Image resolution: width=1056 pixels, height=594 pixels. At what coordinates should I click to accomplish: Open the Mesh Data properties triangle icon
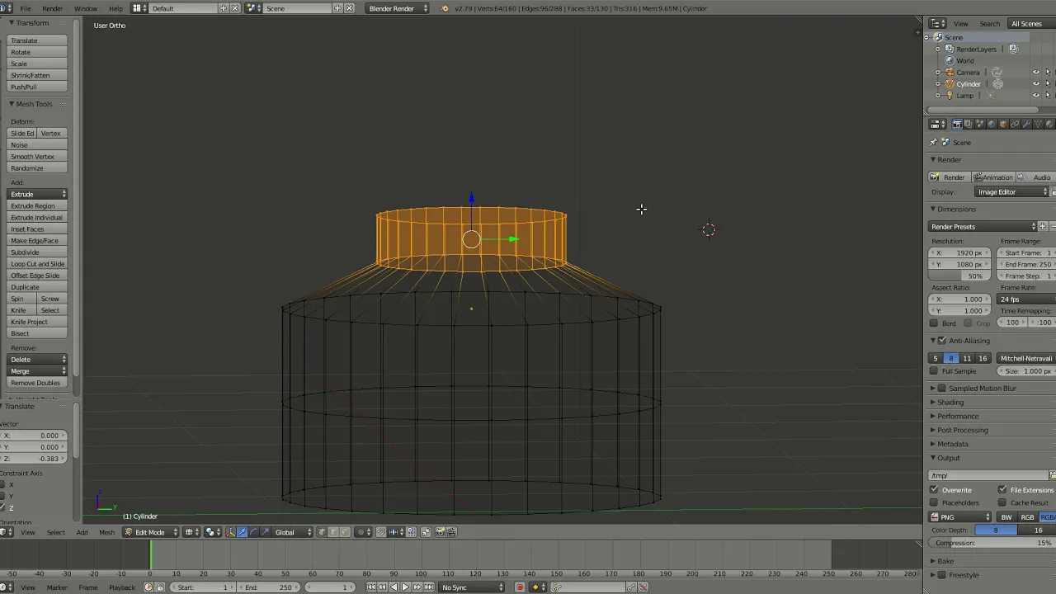click(x=1038, y=125)
